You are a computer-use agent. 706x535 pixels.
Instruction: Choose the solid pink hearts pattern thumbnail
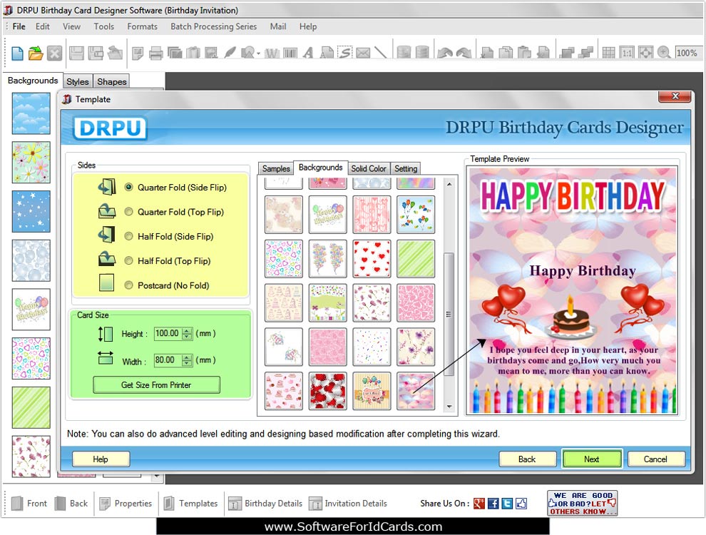[416, 302]
